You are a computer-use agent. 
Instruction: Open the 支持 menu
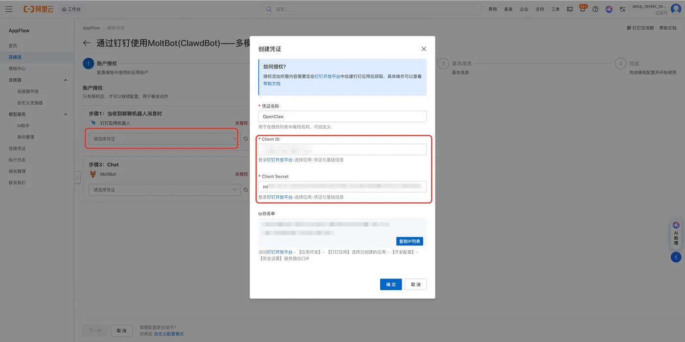540,9
